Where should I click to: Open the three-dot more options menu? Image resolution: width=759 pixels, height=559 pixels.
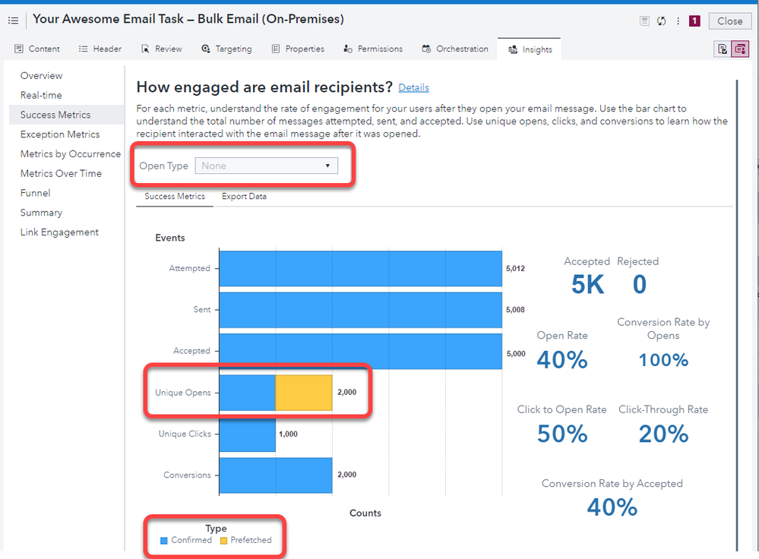(678, 21)
